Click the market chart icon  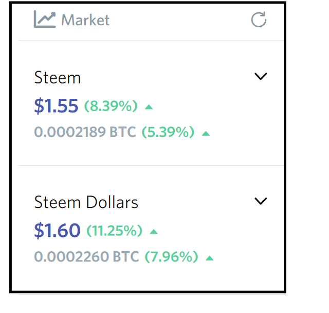45,19
